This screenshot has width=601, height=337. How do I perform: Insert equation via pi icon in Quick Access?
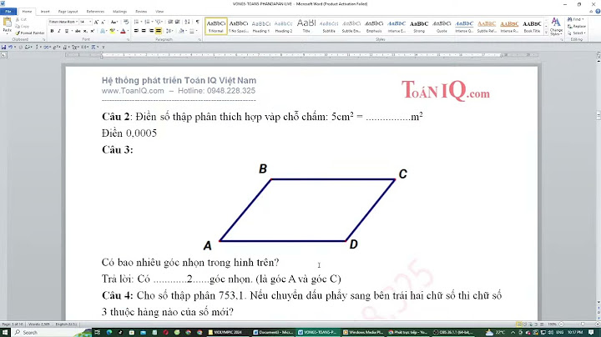[93, 47]
